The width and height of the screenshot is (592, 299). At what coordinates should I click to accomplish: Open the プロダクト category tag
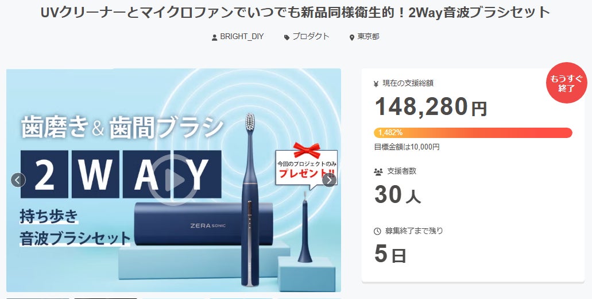click(311, 37)
